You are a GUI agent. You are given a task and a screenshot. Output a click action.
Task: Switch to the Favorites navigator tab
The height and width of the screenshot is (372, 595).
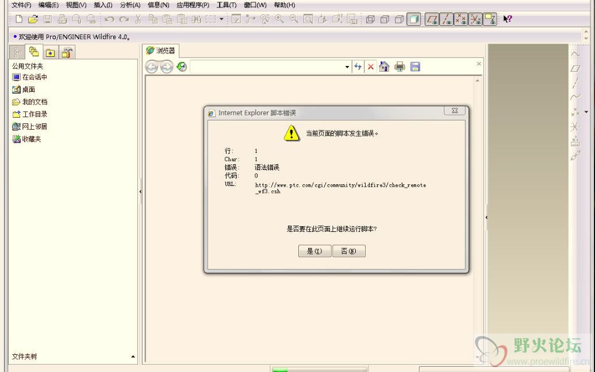point(51,52)
